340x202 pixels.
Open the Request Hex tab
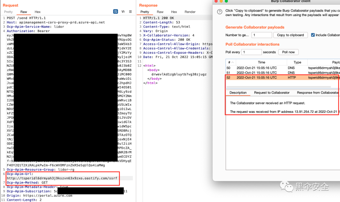coord(37,12)
